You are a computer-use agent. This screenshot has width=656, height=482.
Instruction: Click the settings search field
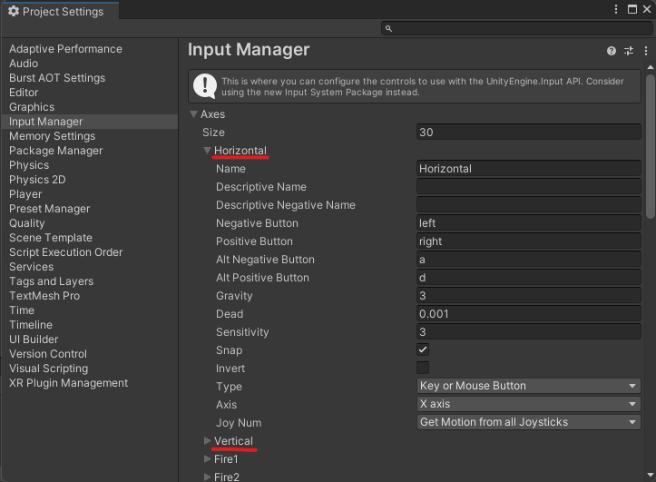pyautogui.click(x=516, y=28)
